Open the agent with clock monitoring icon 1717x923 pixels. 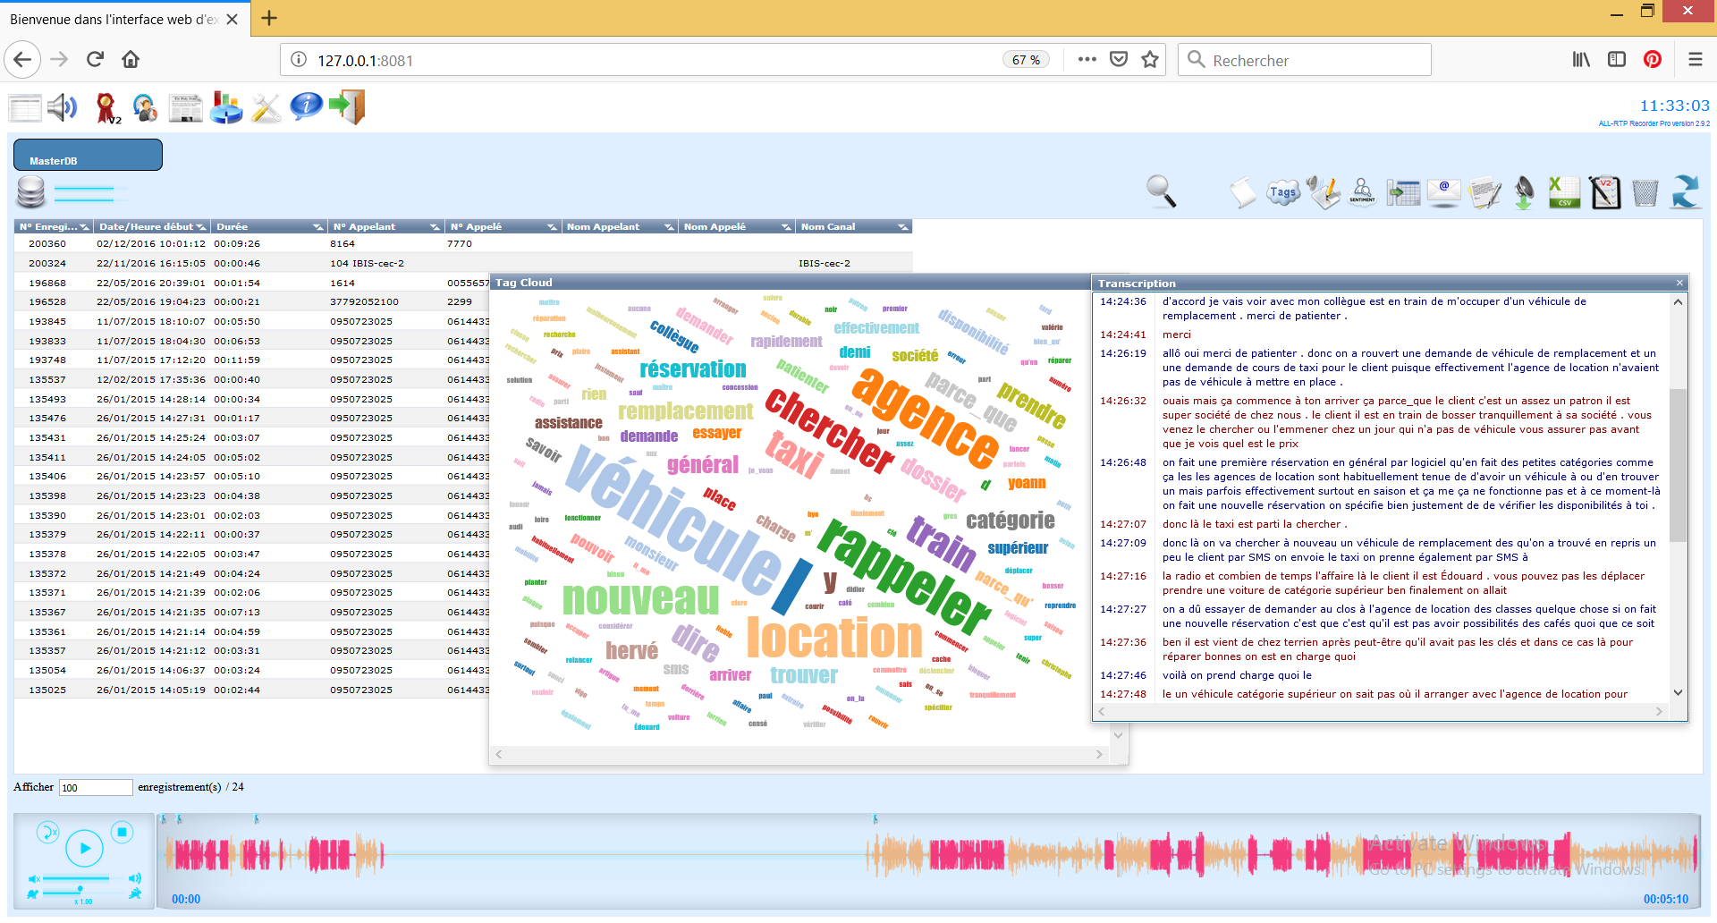[x=145, y=107]
